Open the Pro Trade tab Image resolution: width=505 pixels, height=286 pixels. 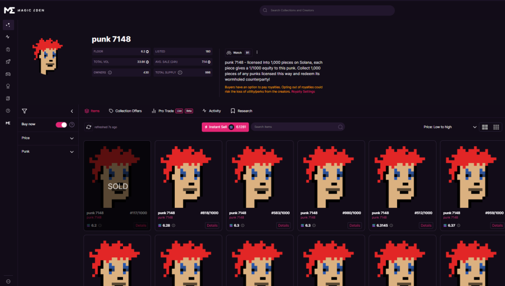click(172, 111)
